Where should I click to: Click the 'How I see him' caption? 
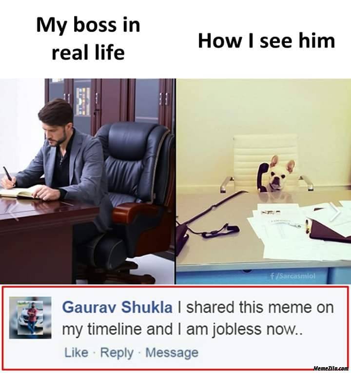(266, 40)
